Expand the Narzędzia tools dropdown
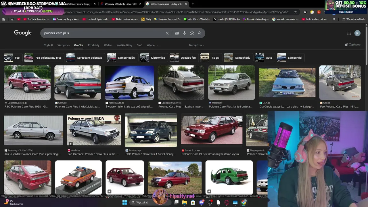The width and height of the screenshot is (368, 207). click(x=197, y=45)
